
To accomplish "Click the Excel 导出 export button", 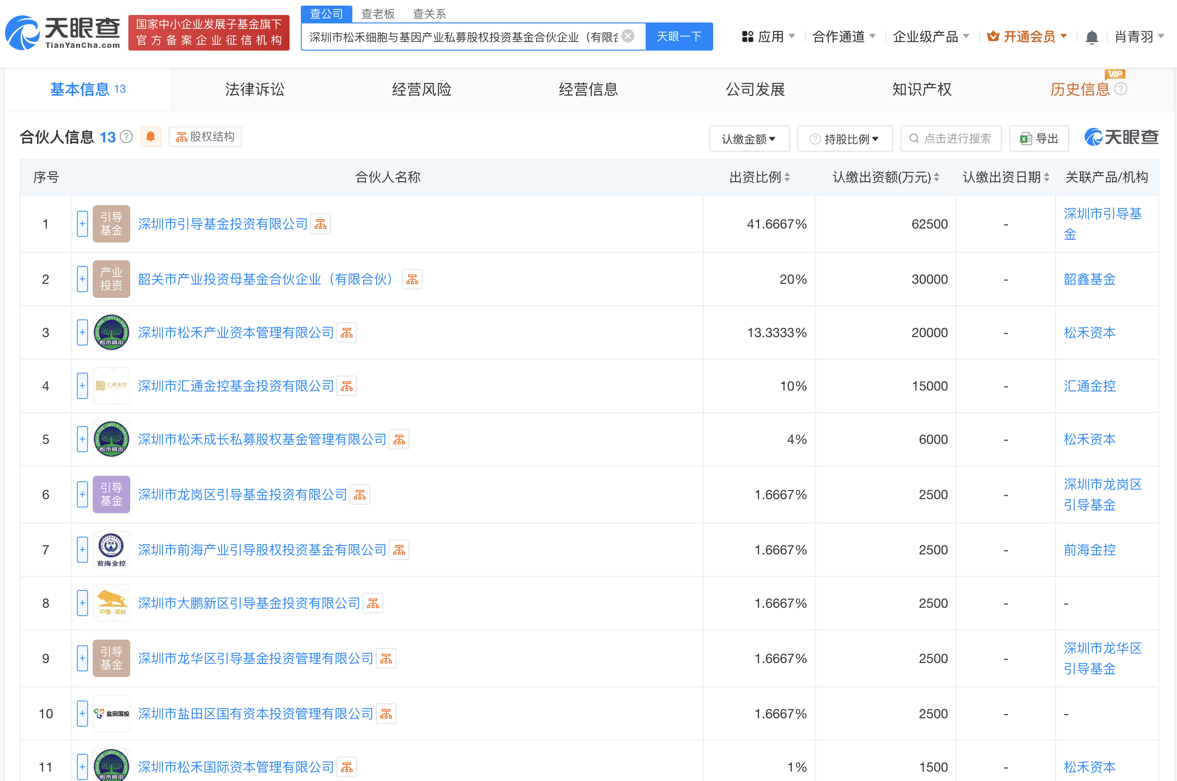I will click(x=1038, y=139).
